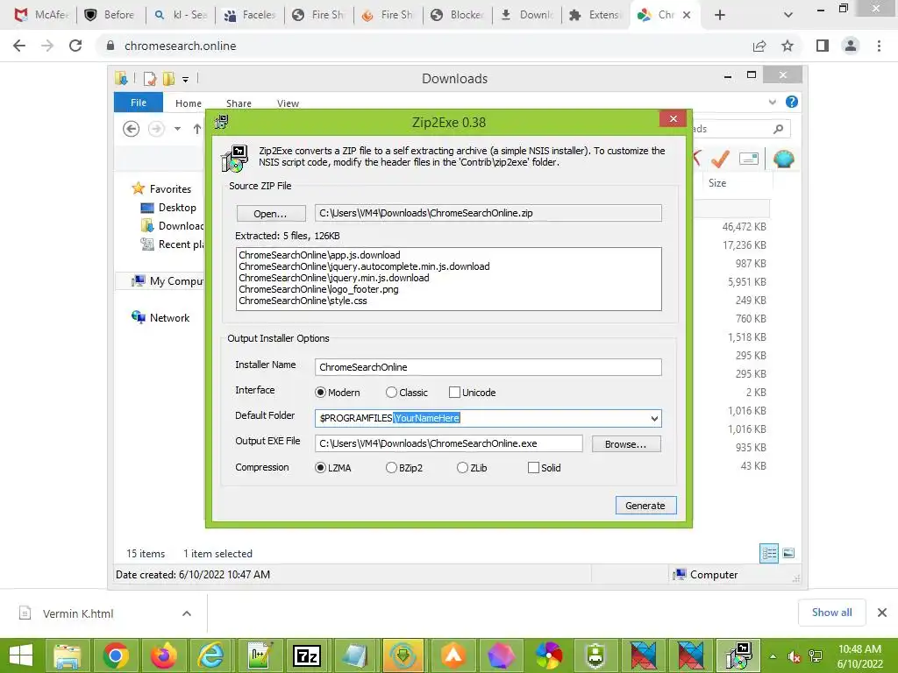Open Chrome side panel icon
This screenshot has height=673, width=898.
pyautogui.click(x=823, y=46)
